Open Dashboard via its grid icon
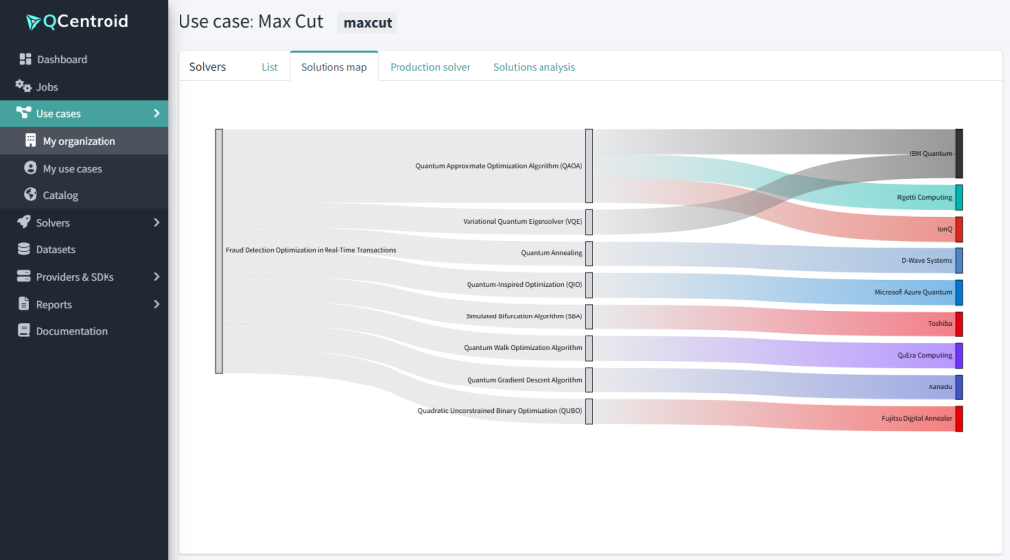 (26, 59)
